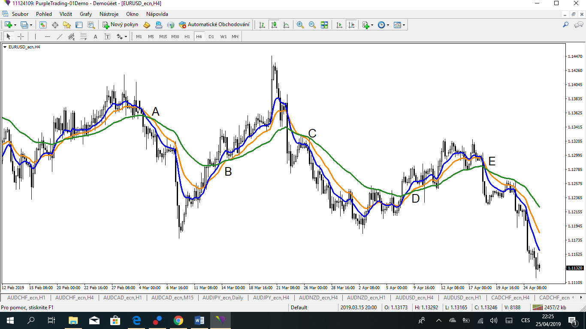This screenshot has width=586, height=329.
Task: Select the trendline tool
Action: click(60, 36)
